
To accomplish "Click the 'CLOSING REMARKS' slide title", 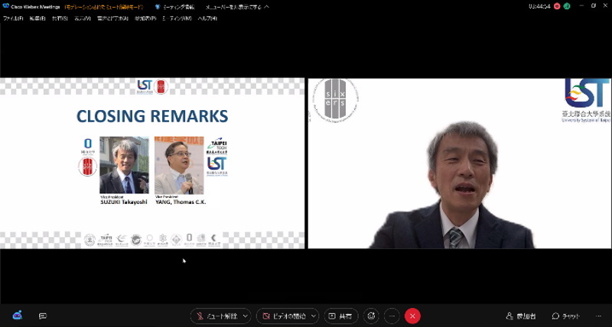I will click(x=152, y=117).
